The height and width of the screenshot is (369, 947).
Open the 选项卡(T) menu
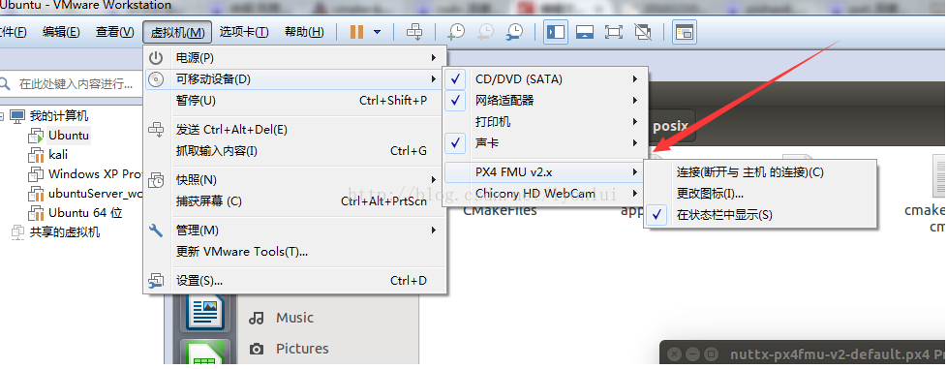[x=244, y=32]
